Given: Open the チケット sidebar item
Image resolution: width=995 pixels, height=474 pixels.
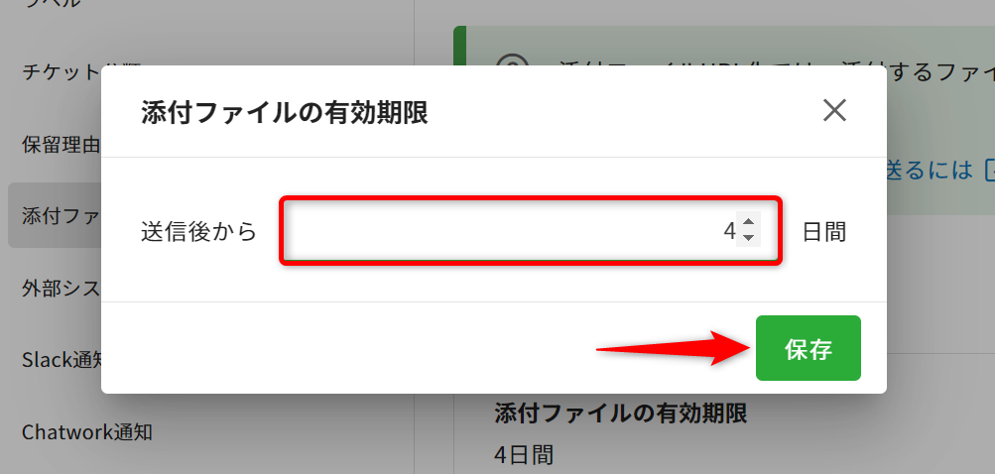Looking at the screenshot, I should [62, 71].
